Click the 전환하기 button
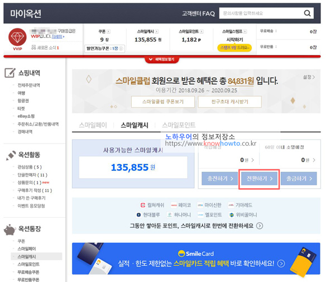Image resolution: width=335 pixels, height=282 pixels. pyautogui.click(x=259, y=178)
